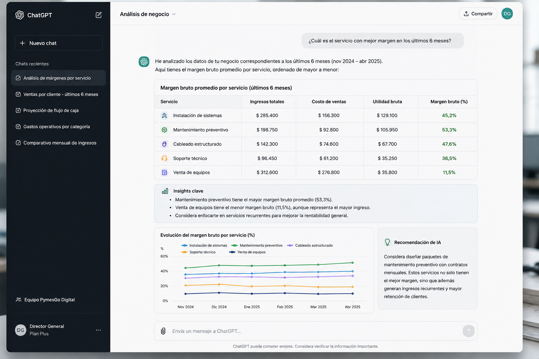
Task: Click the icon beside Gastos operativos por categoría
Action: [x=18, y=127]
